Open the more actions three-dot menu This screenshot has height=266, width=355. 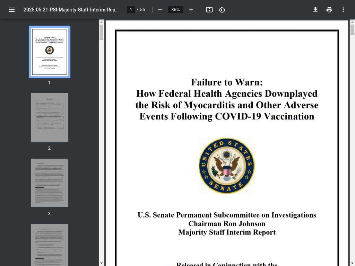click(343, 10)
